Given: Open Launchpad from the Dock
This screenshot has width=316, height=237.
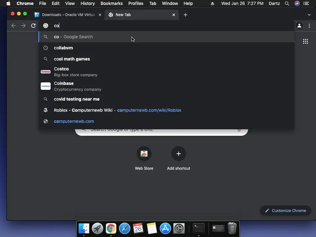Looking at the screenshot, I should click(x=97, y=229).
